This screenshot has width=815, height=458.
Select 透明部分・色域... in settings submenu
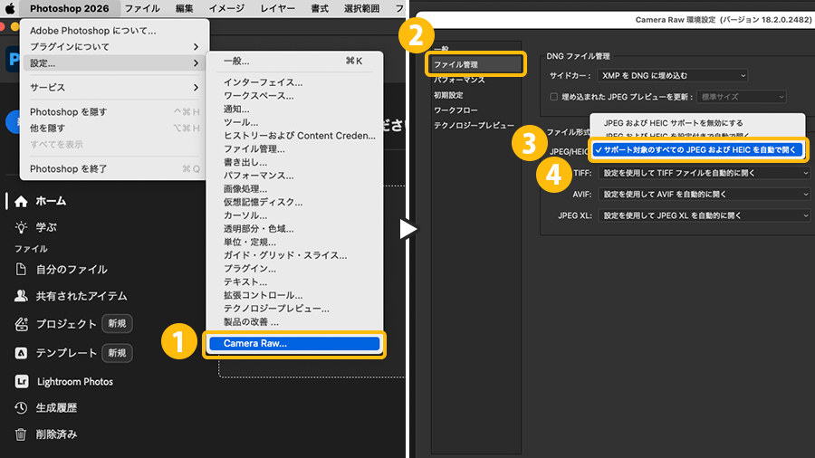click(294, 229)
